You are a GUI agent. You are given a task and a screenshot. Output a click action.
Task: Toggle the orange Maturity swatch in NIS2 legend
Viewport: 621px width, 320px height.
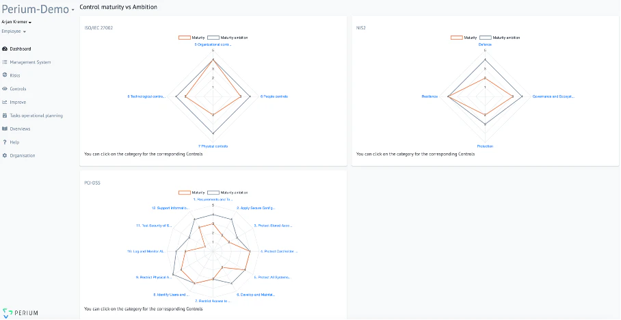(457, 38)
